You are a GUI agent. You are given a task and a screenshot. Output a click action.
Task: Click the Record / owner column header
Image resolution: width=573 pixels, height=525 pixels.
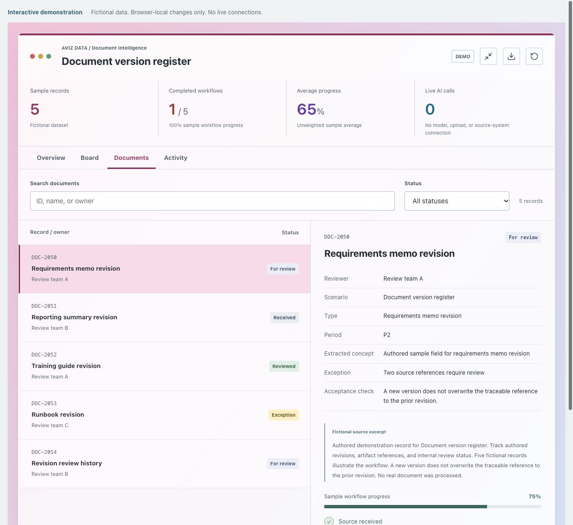click(50, 232)
